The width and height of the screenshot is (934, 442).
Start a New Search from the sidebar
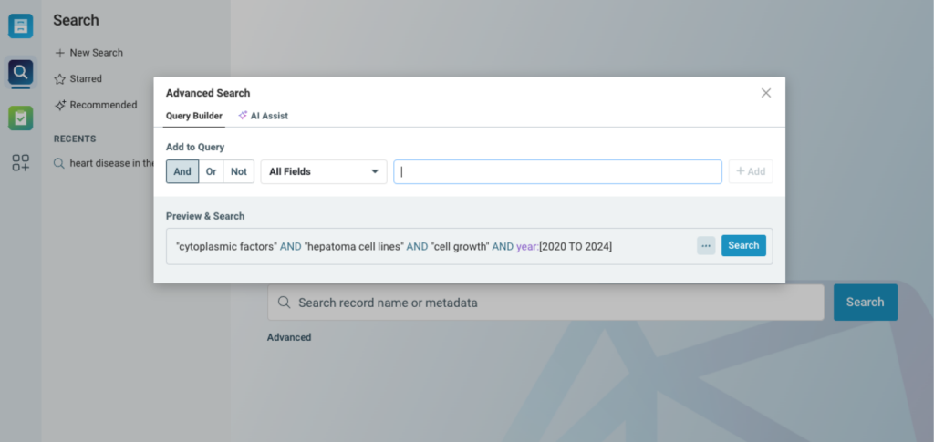click(96, 53)
